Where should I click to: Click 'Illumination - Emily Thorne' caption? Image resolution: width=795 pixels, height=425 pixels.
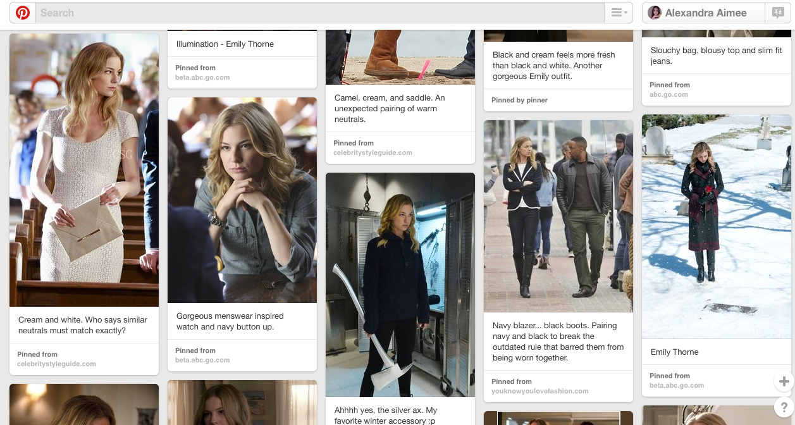225,44
